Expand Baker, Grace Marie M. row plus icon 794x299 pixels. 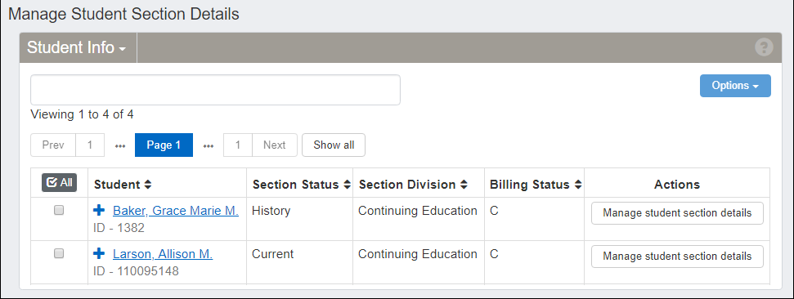99,211
